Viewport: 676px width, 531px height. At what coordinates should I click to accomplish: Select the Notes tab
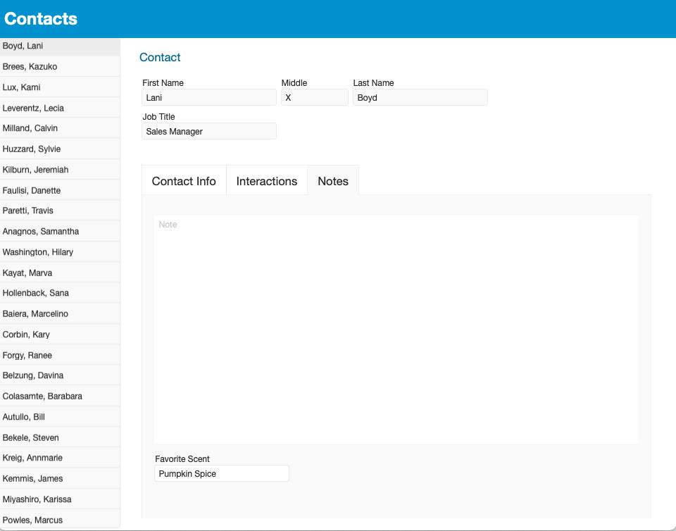(x=333, y=180)
